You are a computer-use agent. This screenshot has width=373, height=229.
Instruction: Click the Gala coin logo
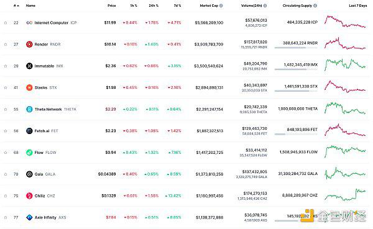click(x=29, y=174)
